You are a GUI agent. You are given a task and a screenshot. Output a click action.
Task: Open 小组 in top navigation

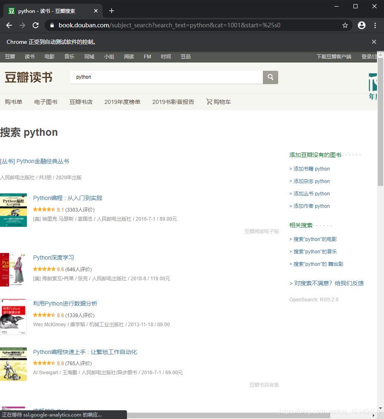(x=109, y=57)
